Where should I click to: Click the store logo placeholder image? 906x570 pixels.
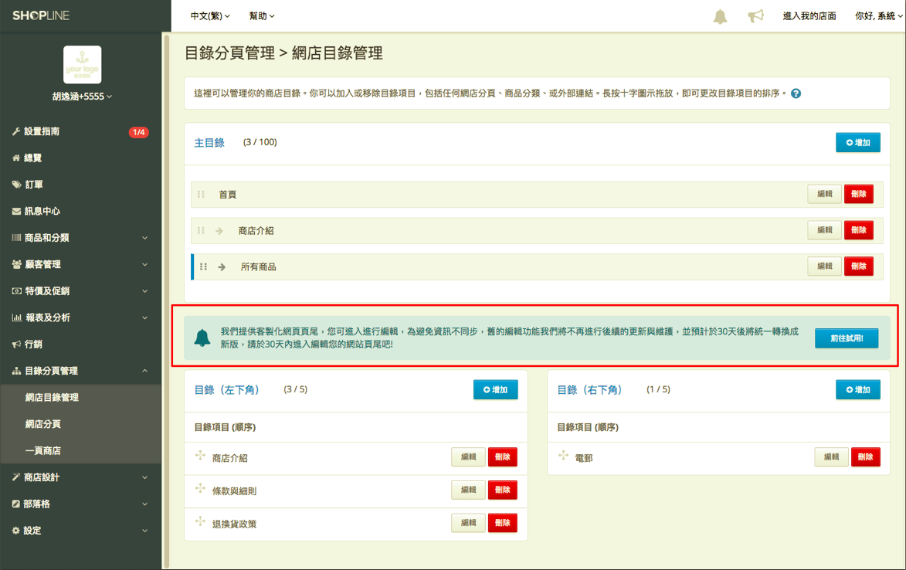tap(82, 65)
